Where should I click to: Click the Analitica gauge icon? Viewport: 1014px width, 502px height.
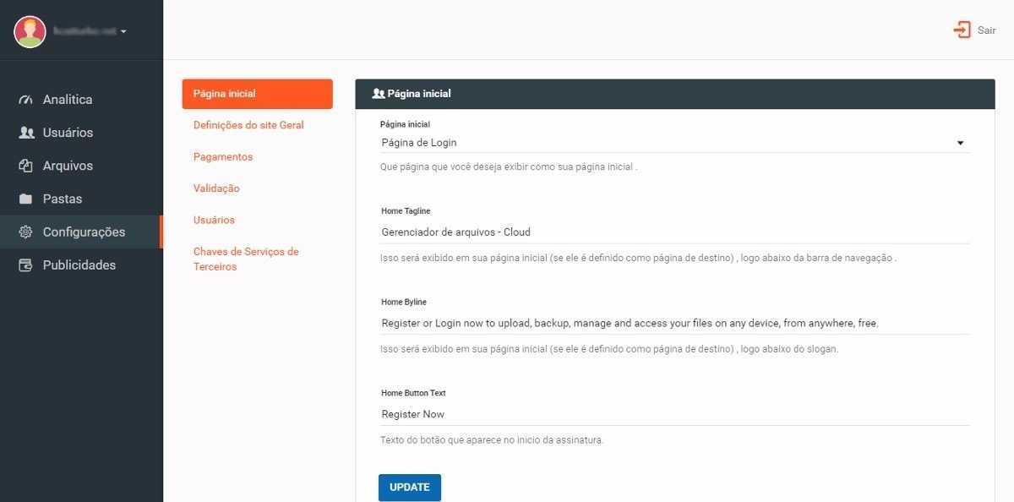(x=25, y=100)
